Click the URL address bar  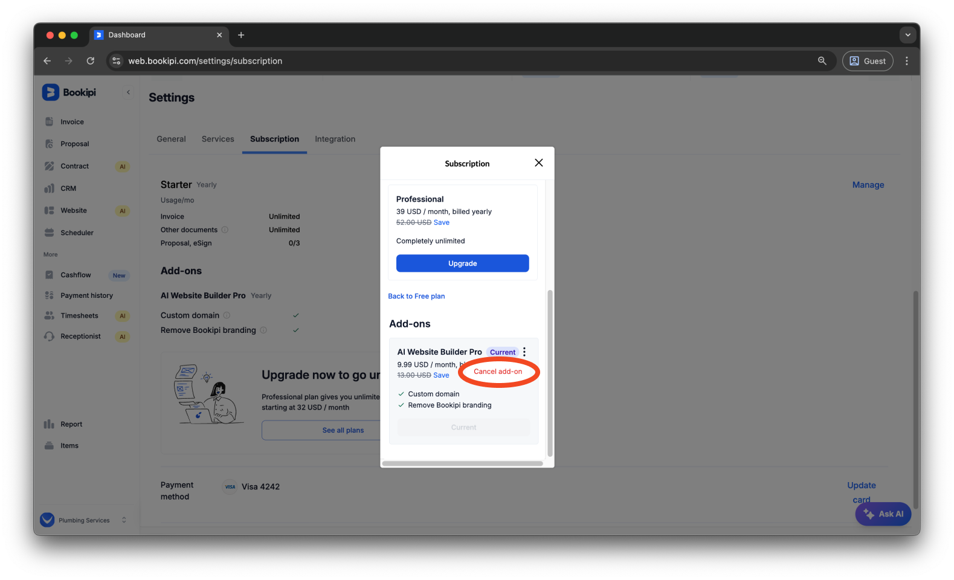(471, 61)
